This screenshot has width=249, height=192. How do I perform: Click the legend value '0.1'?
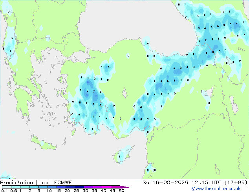click(4, 190)
